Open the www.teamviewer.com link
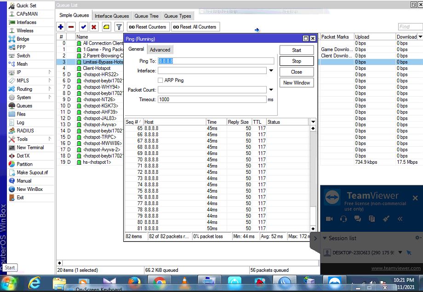The image size is (423, 292). click(x=396, y=268)
